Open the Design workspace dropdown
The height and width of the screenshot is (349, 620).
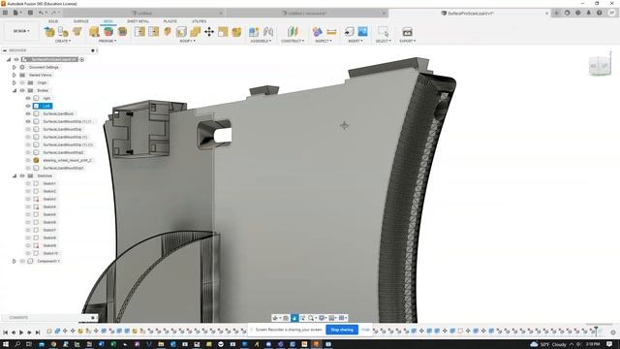click(21, 31)
